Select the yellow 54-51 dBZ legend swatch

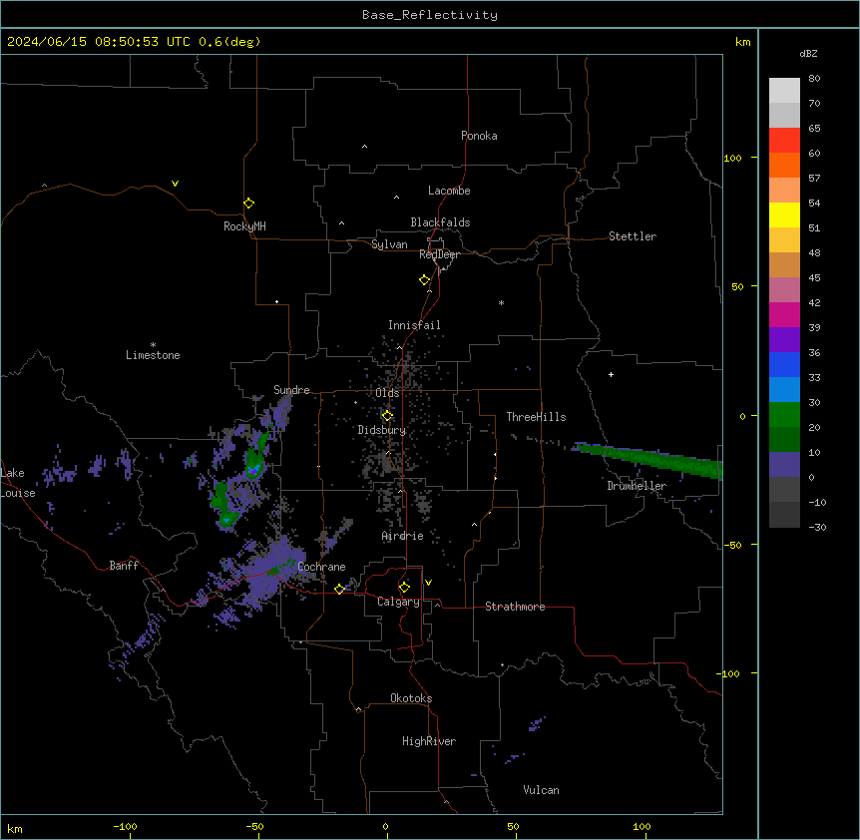click(784, 214)
